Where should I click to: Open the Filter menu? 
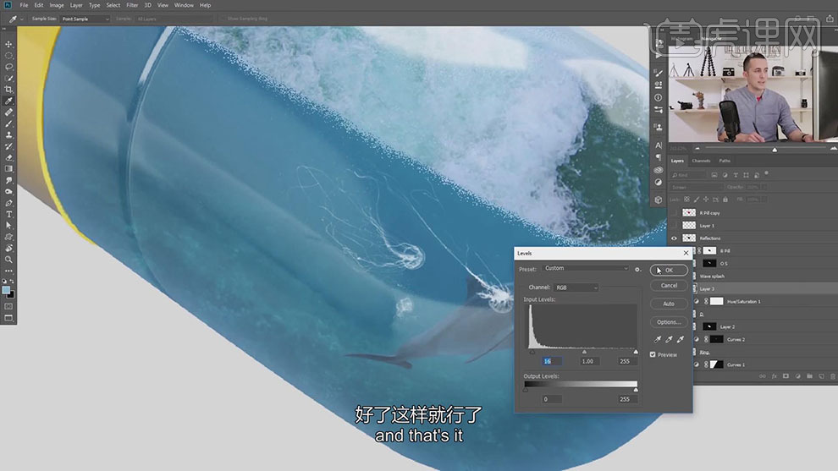pyautogui.click(x=132, y=5)
